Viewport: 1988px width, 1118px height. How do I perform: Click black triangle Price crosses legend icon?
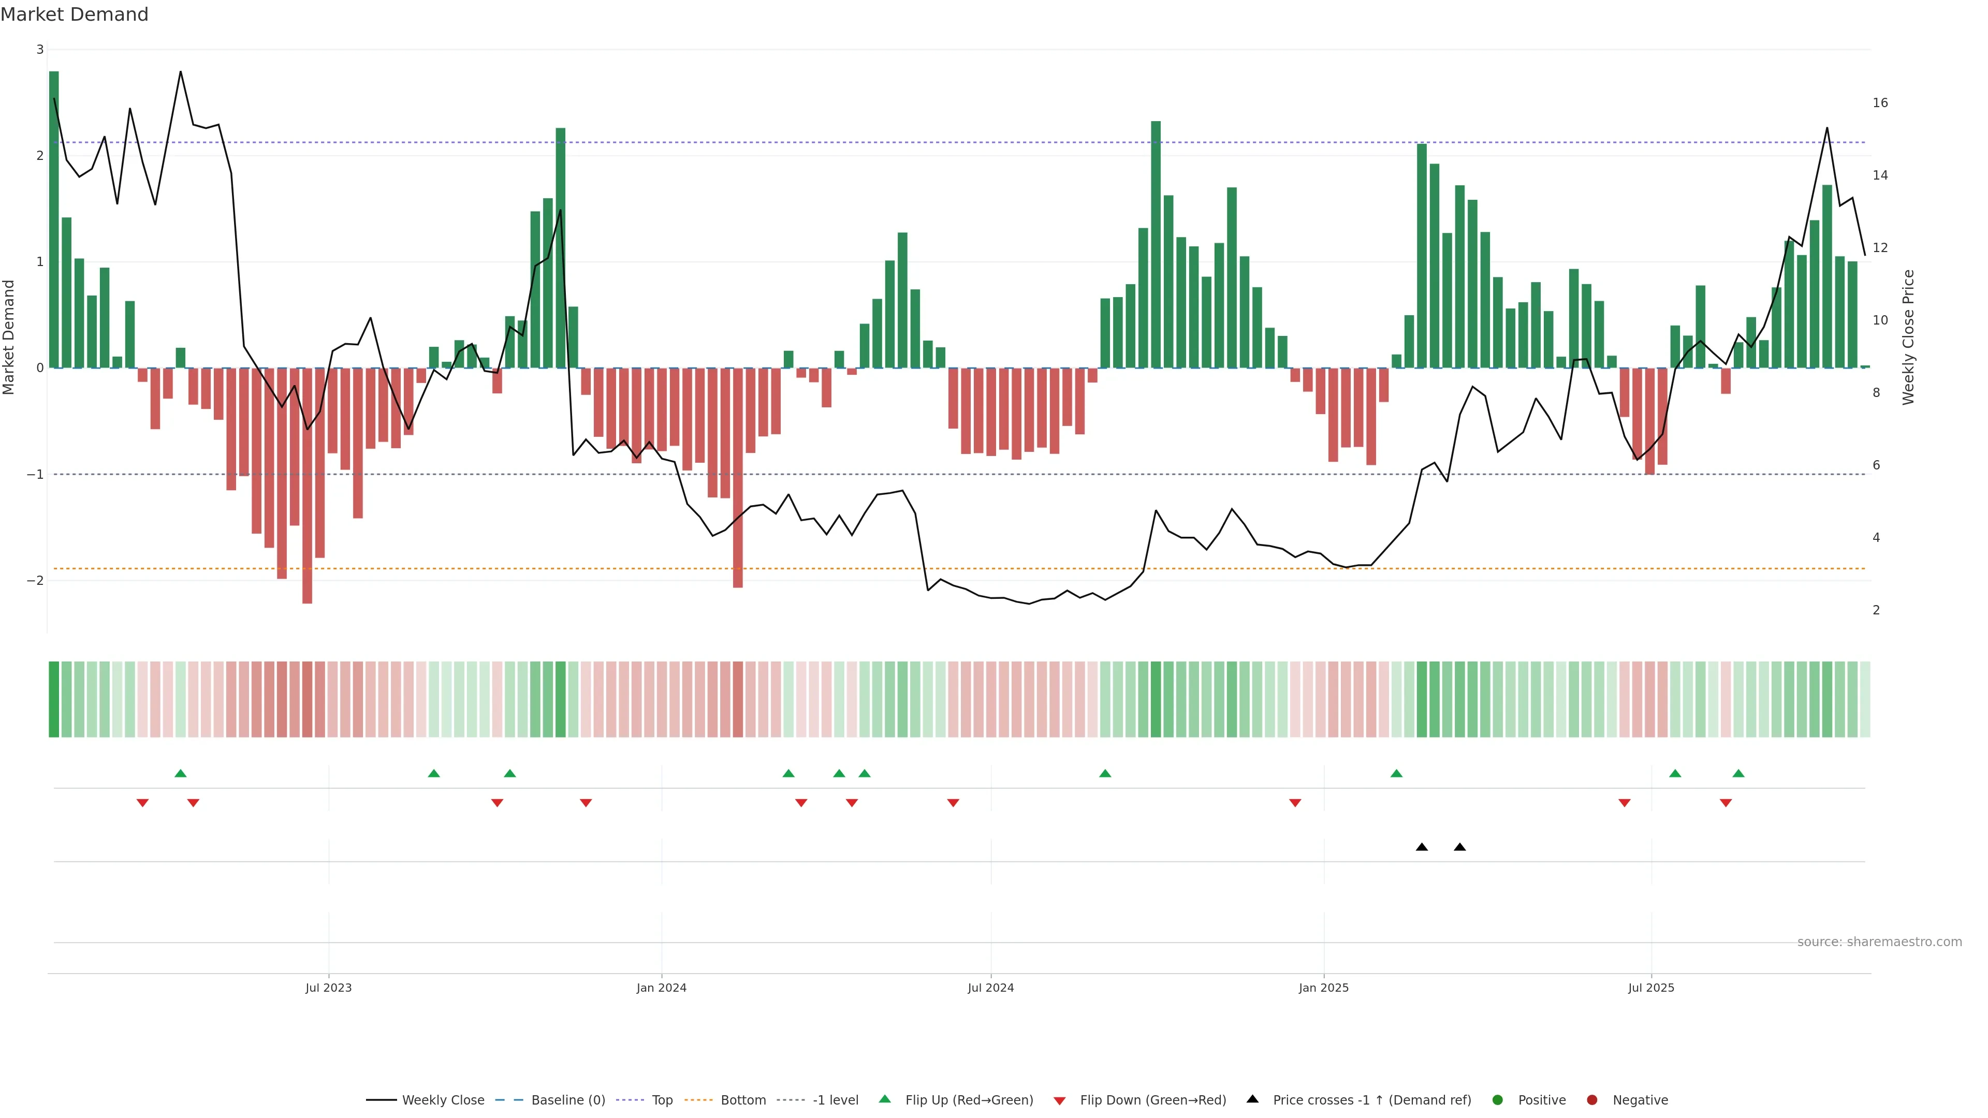point(1252,1099)
